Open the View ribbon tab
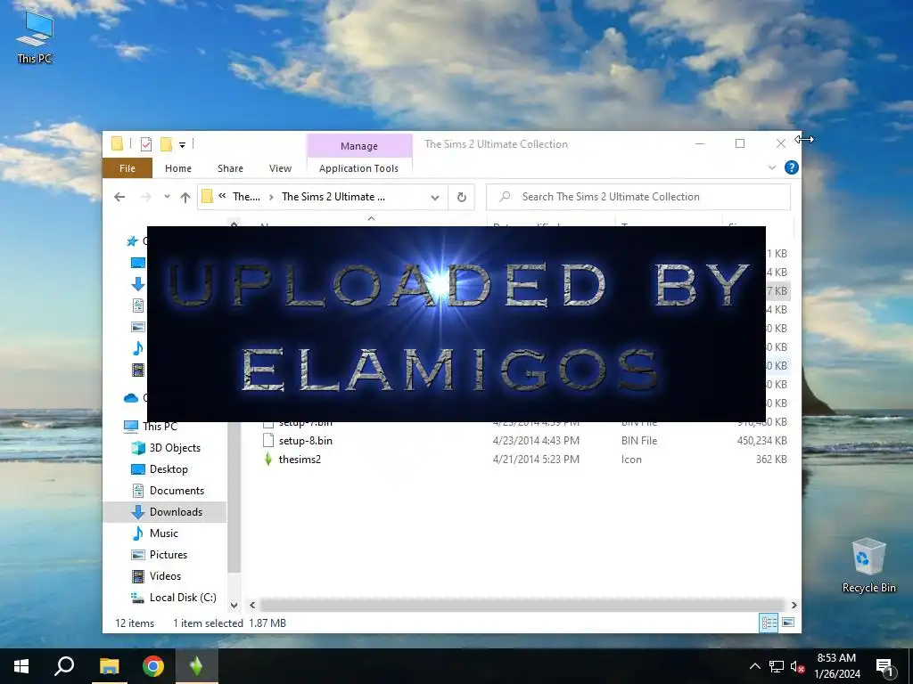 (280, 168)
